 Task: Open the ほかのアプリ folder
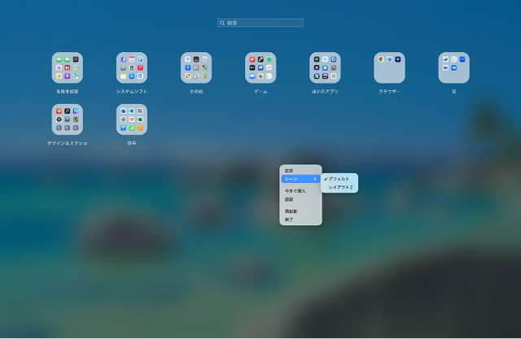click(x=325, y=68)
